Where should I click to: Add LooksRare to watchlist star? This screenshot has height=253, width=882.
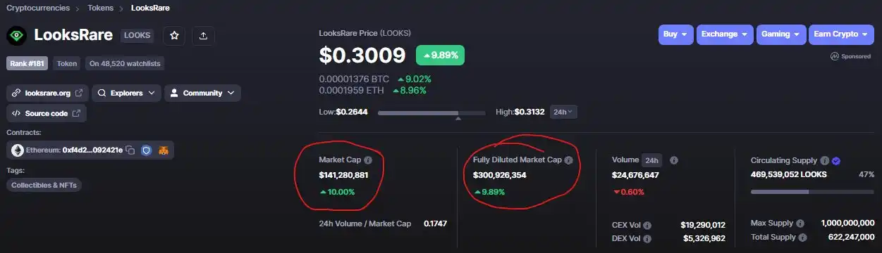(x=174, y=36)
